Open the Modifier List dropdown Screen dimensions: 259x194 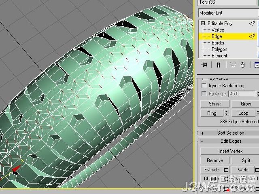[228, 13]
